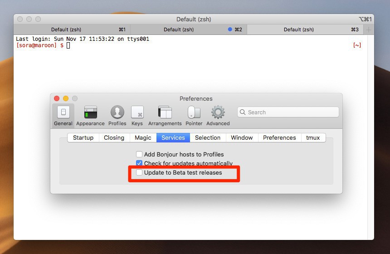Minimize the Preferences window
This screenshot has height=254, width=390.
click(x=66, y=98)
